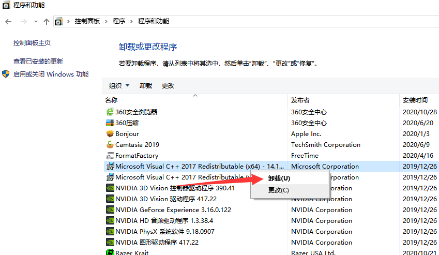The width and height of the screenshot is (439, 255).
Task: Open the 组织 dropdown menu
Action: click(119, 85)
